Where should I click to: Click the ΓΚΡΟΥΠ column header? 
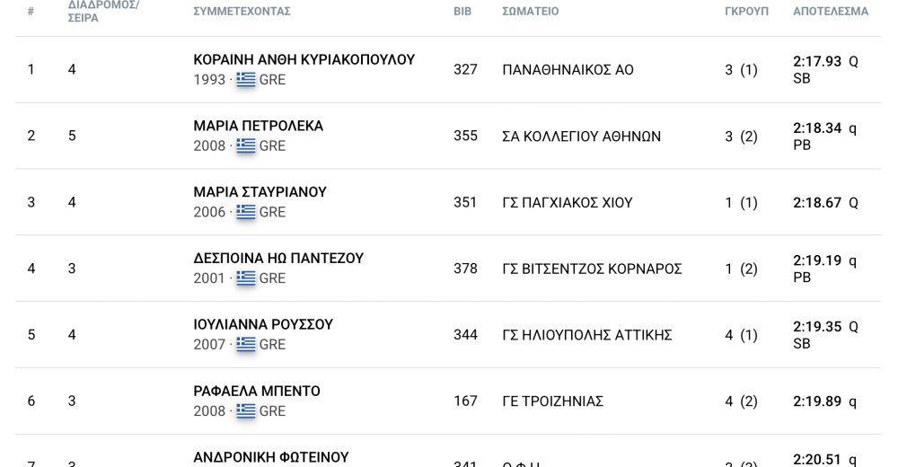coord(747,12)
